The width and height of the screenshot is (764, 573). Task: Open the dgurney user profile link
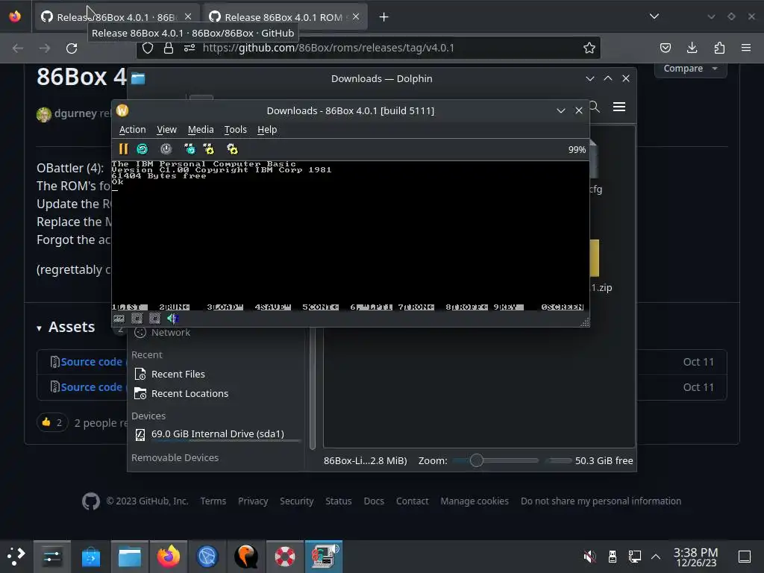pos(75,113)
